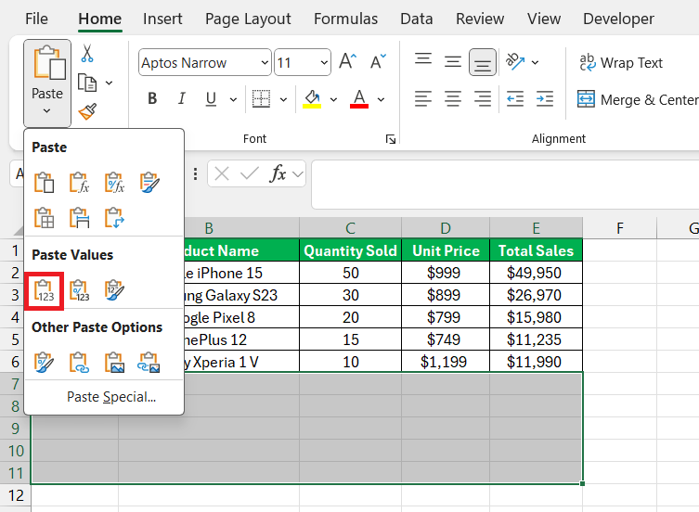Expand the Underline style arrow

(233, 99)
